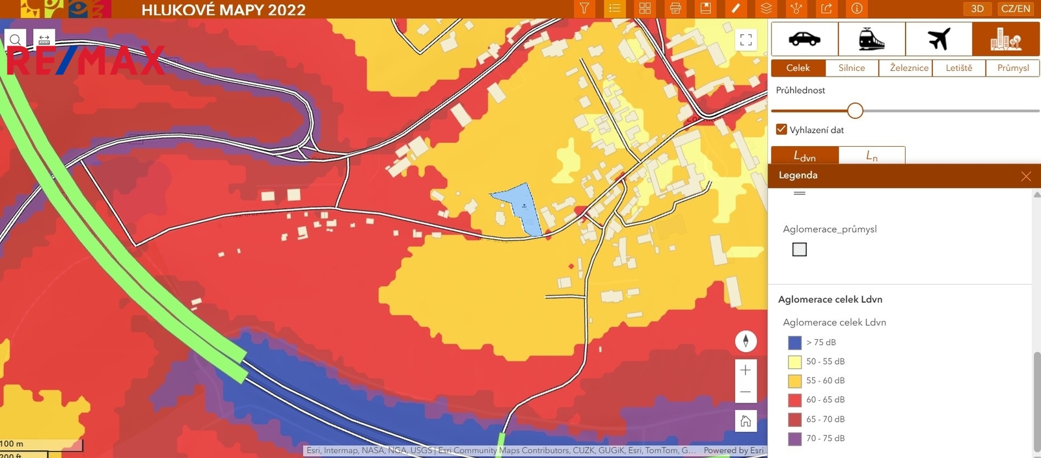Click the print map icon
Screen dimensions: 1041x458
tap(675, 8)
